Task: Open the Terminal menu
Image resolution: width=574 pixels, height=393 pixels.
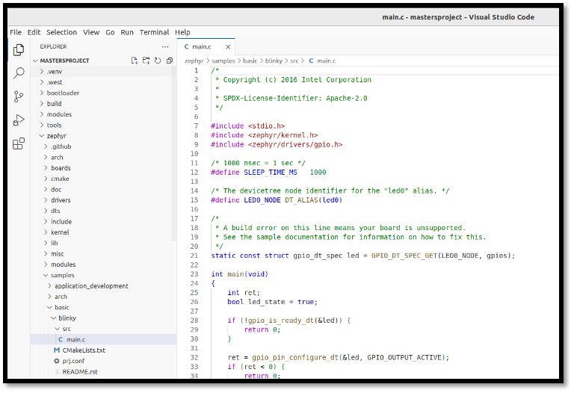Action: tap(154, 32)
